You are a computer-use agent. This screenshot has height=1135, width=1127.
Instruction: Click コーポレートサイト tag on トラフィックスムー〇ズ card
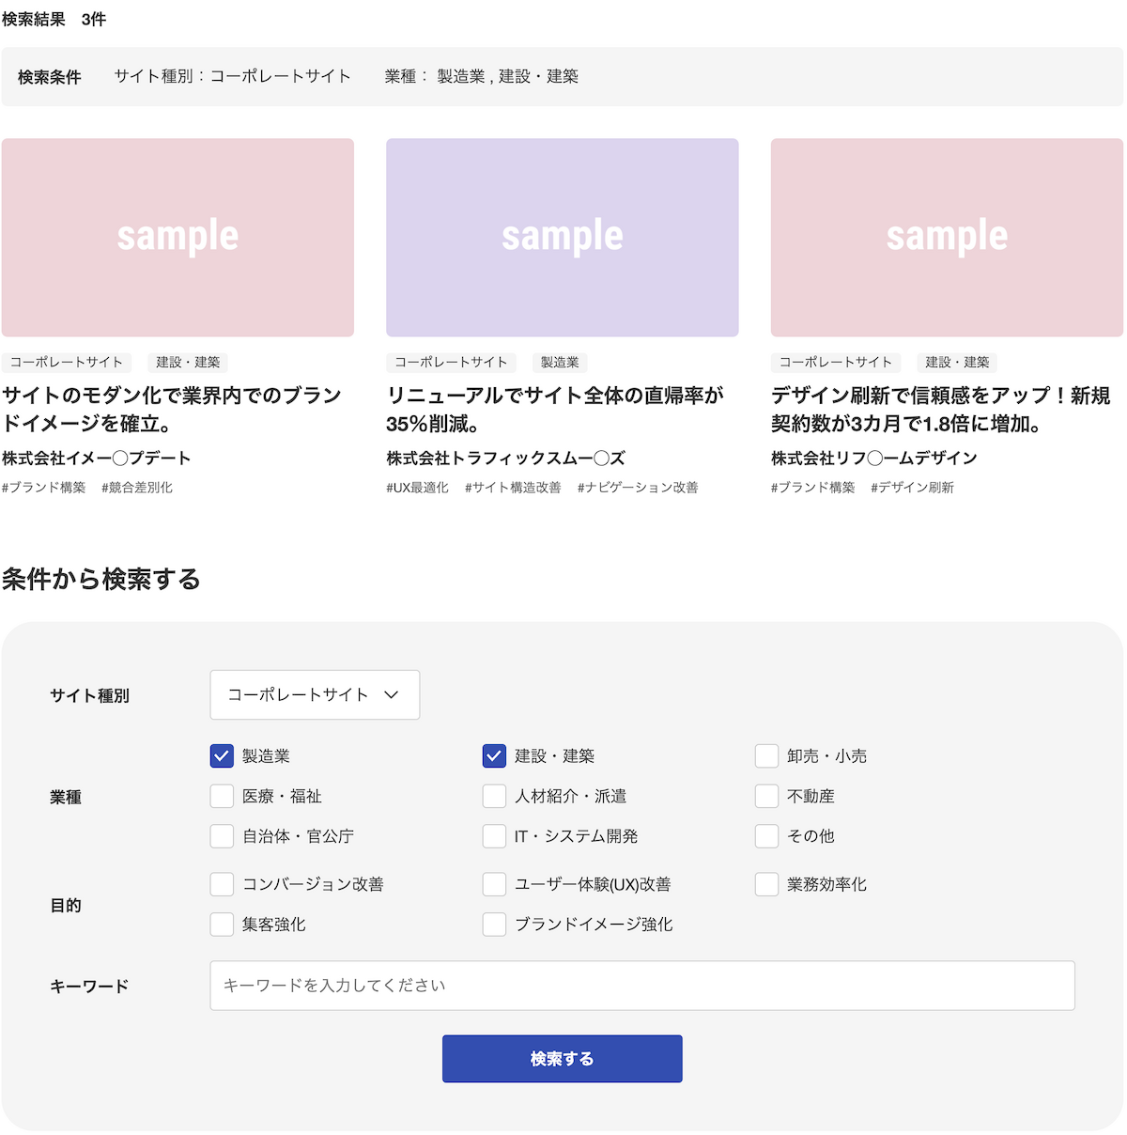[x=451, y=363]
